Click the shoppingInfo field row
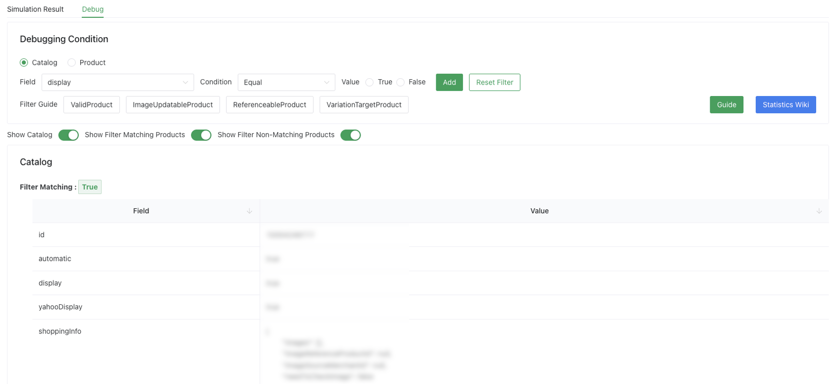 click(x=60, y=332)
